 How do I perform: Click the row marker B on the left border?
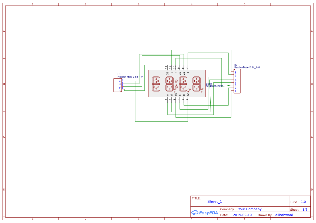(x=4, y=84)
